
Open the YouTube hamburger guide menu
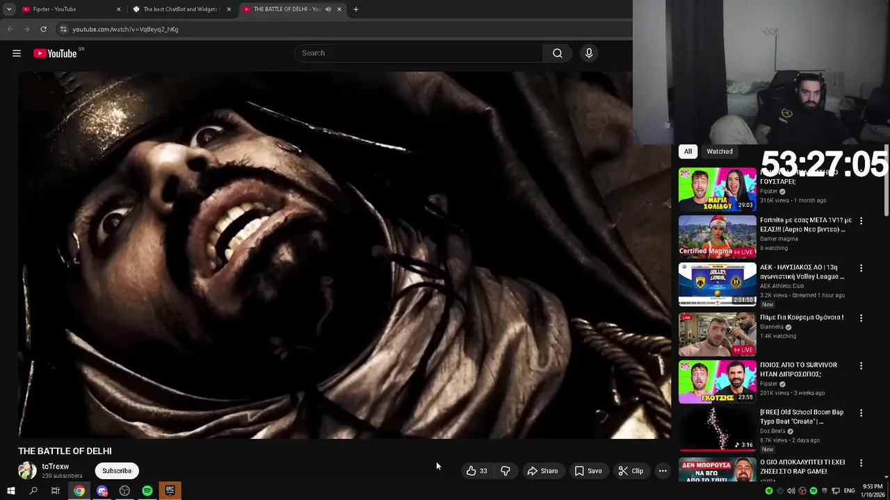point(17,53)
